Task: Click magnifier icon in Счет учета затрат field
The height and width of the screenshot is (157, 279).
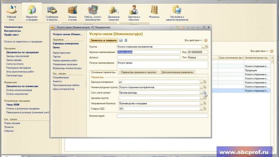Action: click(x=204, y=92)
